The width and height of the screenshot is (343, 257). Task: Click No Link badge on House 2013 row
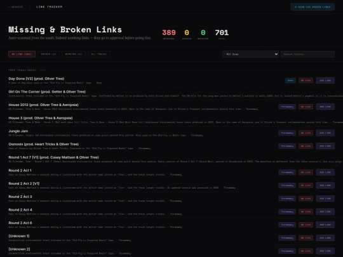(x=306, y=107)
